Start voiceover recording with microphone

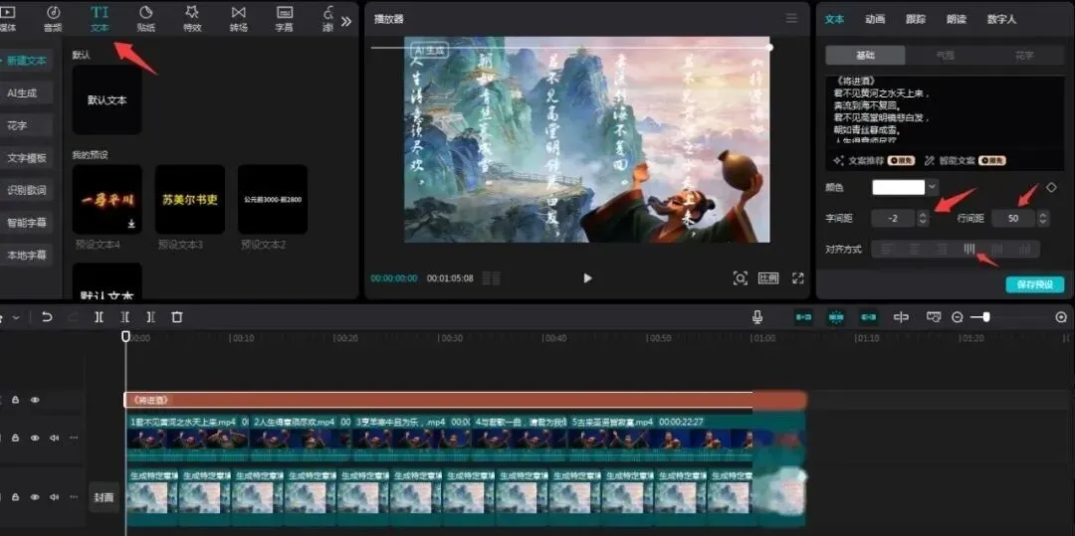pos(756,317)
